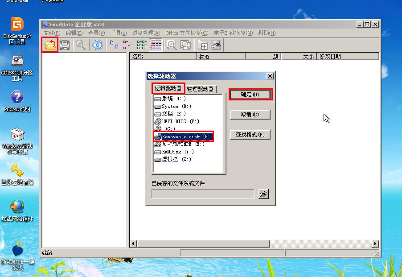
Task: Open 加载网络组件 globe desktop icon
Action: coord(17,211)
